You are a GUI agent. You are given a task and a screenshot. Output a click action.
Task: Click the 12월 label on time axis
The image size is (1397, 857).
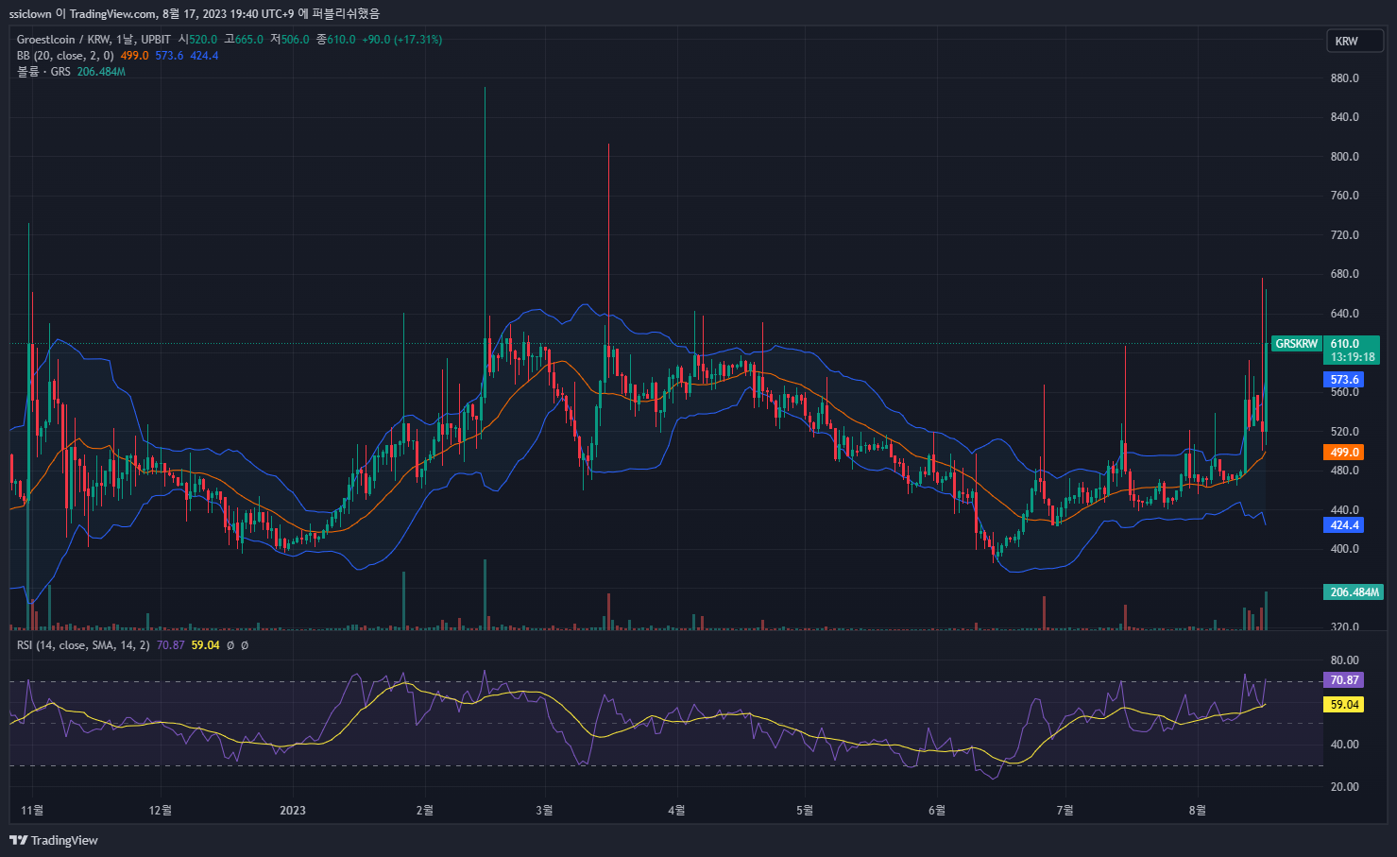point(161,810)
